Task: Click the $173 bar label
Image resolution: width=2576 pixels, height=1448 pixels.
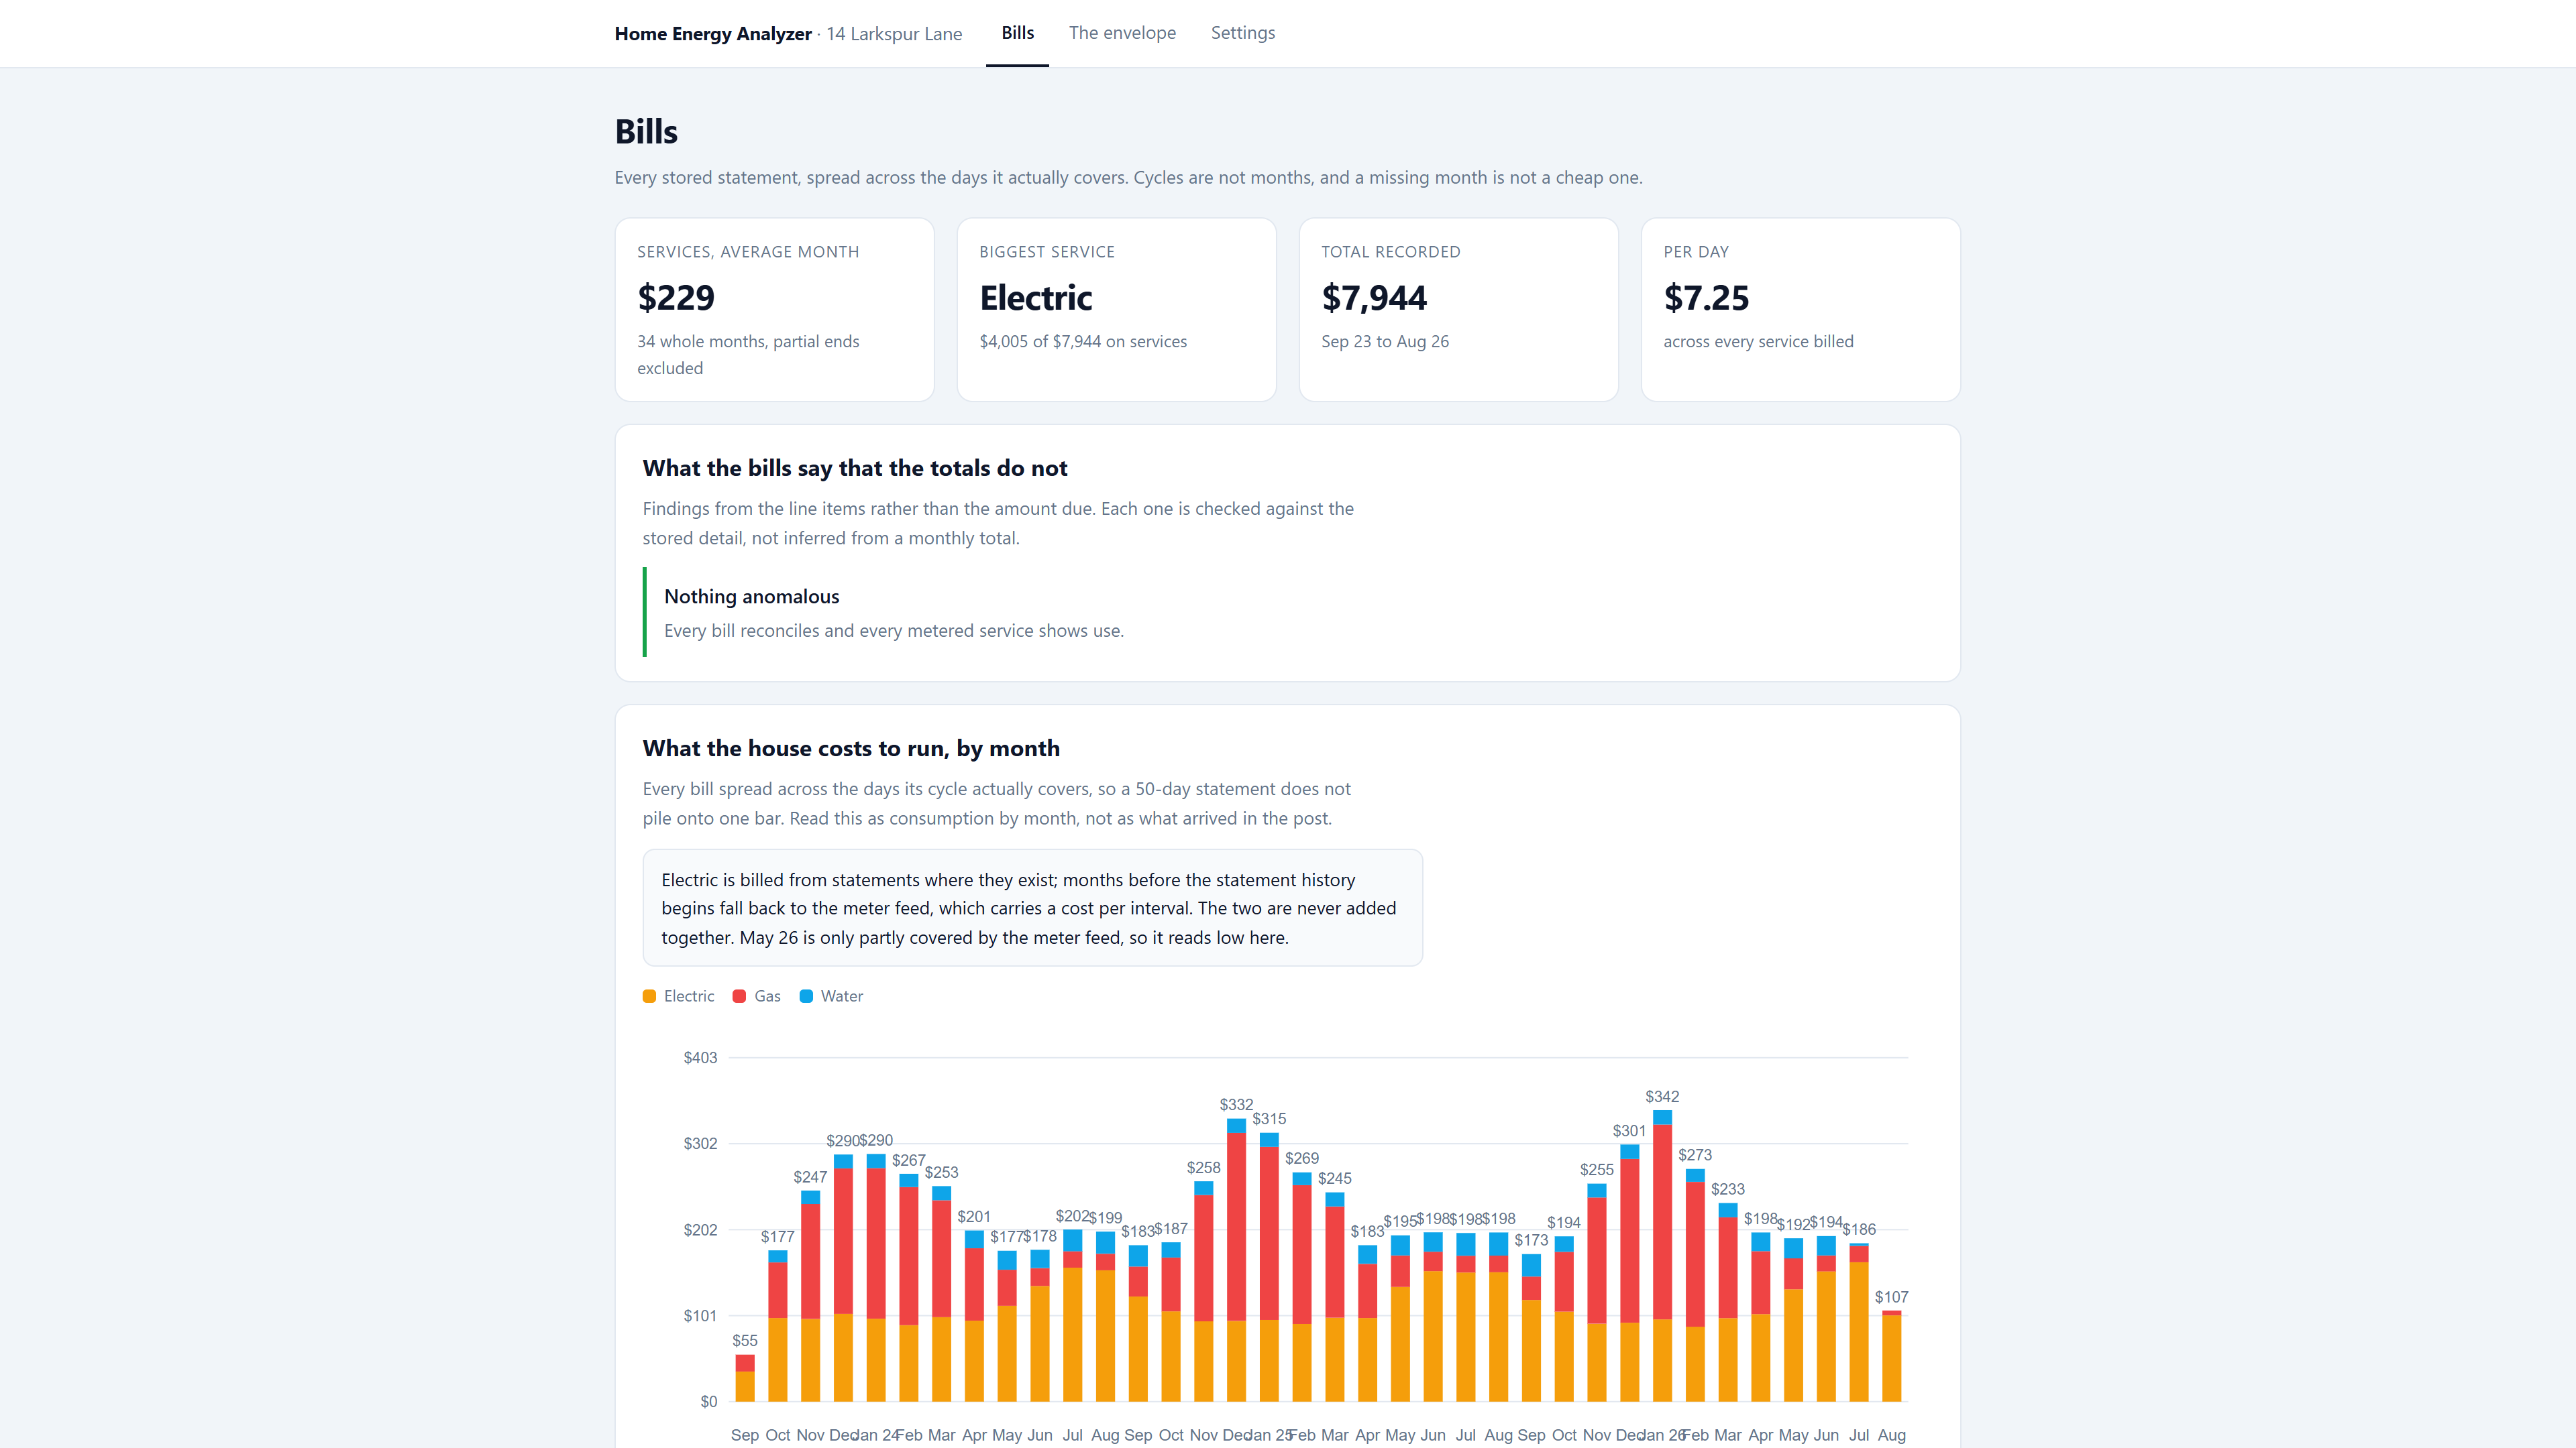Action: pos(1531,1241)
